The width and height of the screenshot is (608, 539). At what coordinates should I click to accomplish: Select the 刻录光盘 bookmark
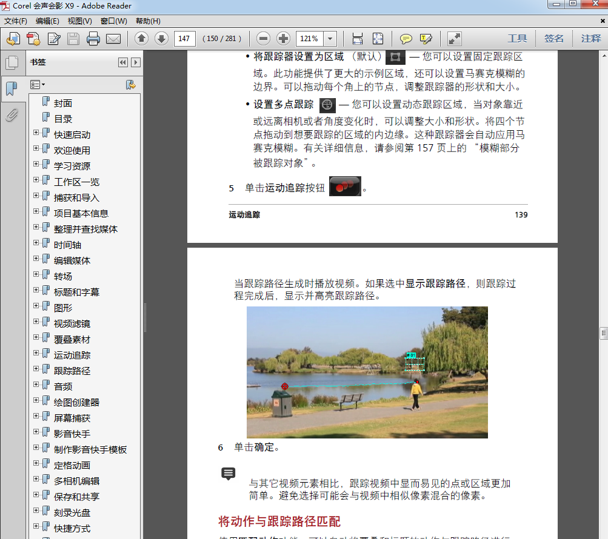pyautogui.click(x=72, y=513)
